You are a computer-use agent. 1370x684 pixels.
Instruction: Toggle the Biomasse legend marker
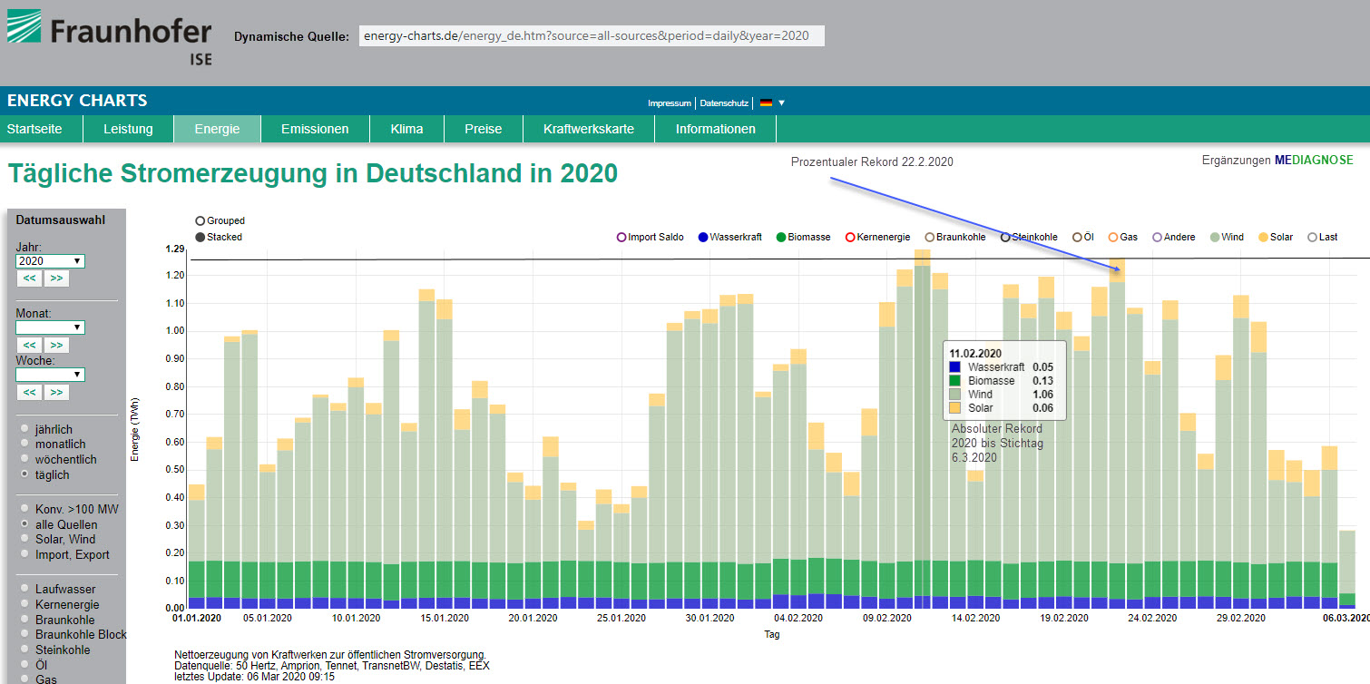pyautogui.click(x=781, y=238)
